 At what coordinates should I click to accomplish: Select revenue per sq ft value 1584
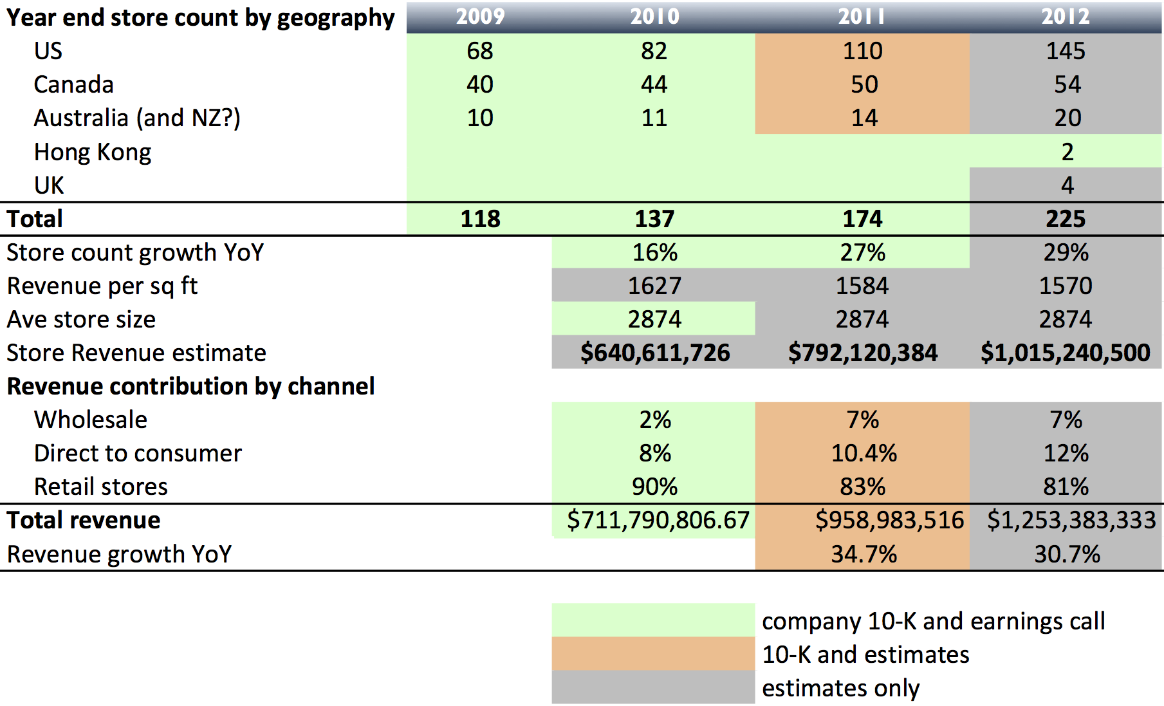click(x=862, y=286)
